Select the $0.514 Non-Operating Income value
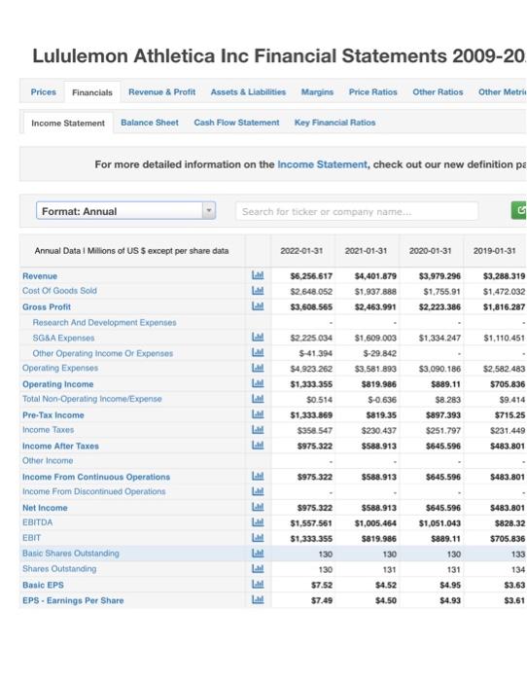The height and width of the screenshot is (681, 527). pos(320,400)
